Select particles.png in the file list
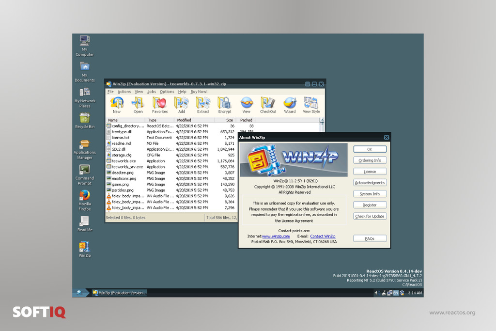The width and height of the screenshot is (496, 331). [123, 190]
